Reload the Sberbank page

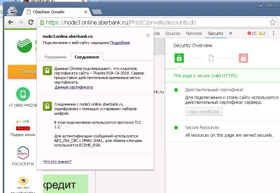click(x=31, y=22)
